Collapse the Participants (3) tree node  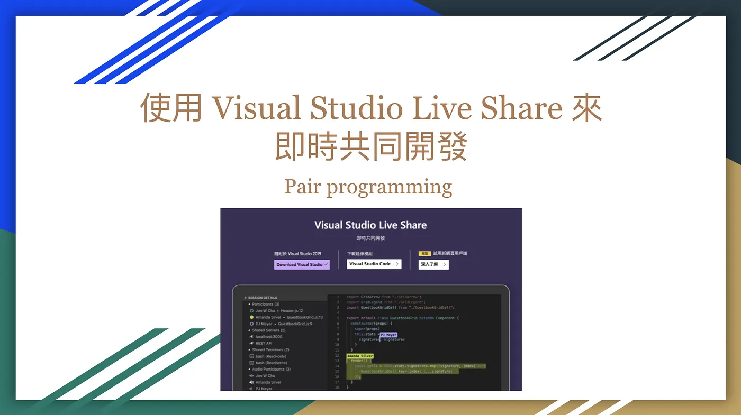(249, 305)
